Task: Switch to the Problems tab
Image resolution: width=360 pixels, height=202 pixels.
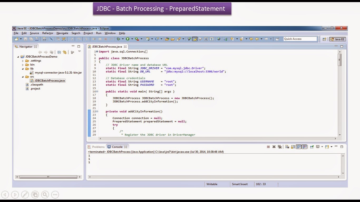Action: [96, 147]
